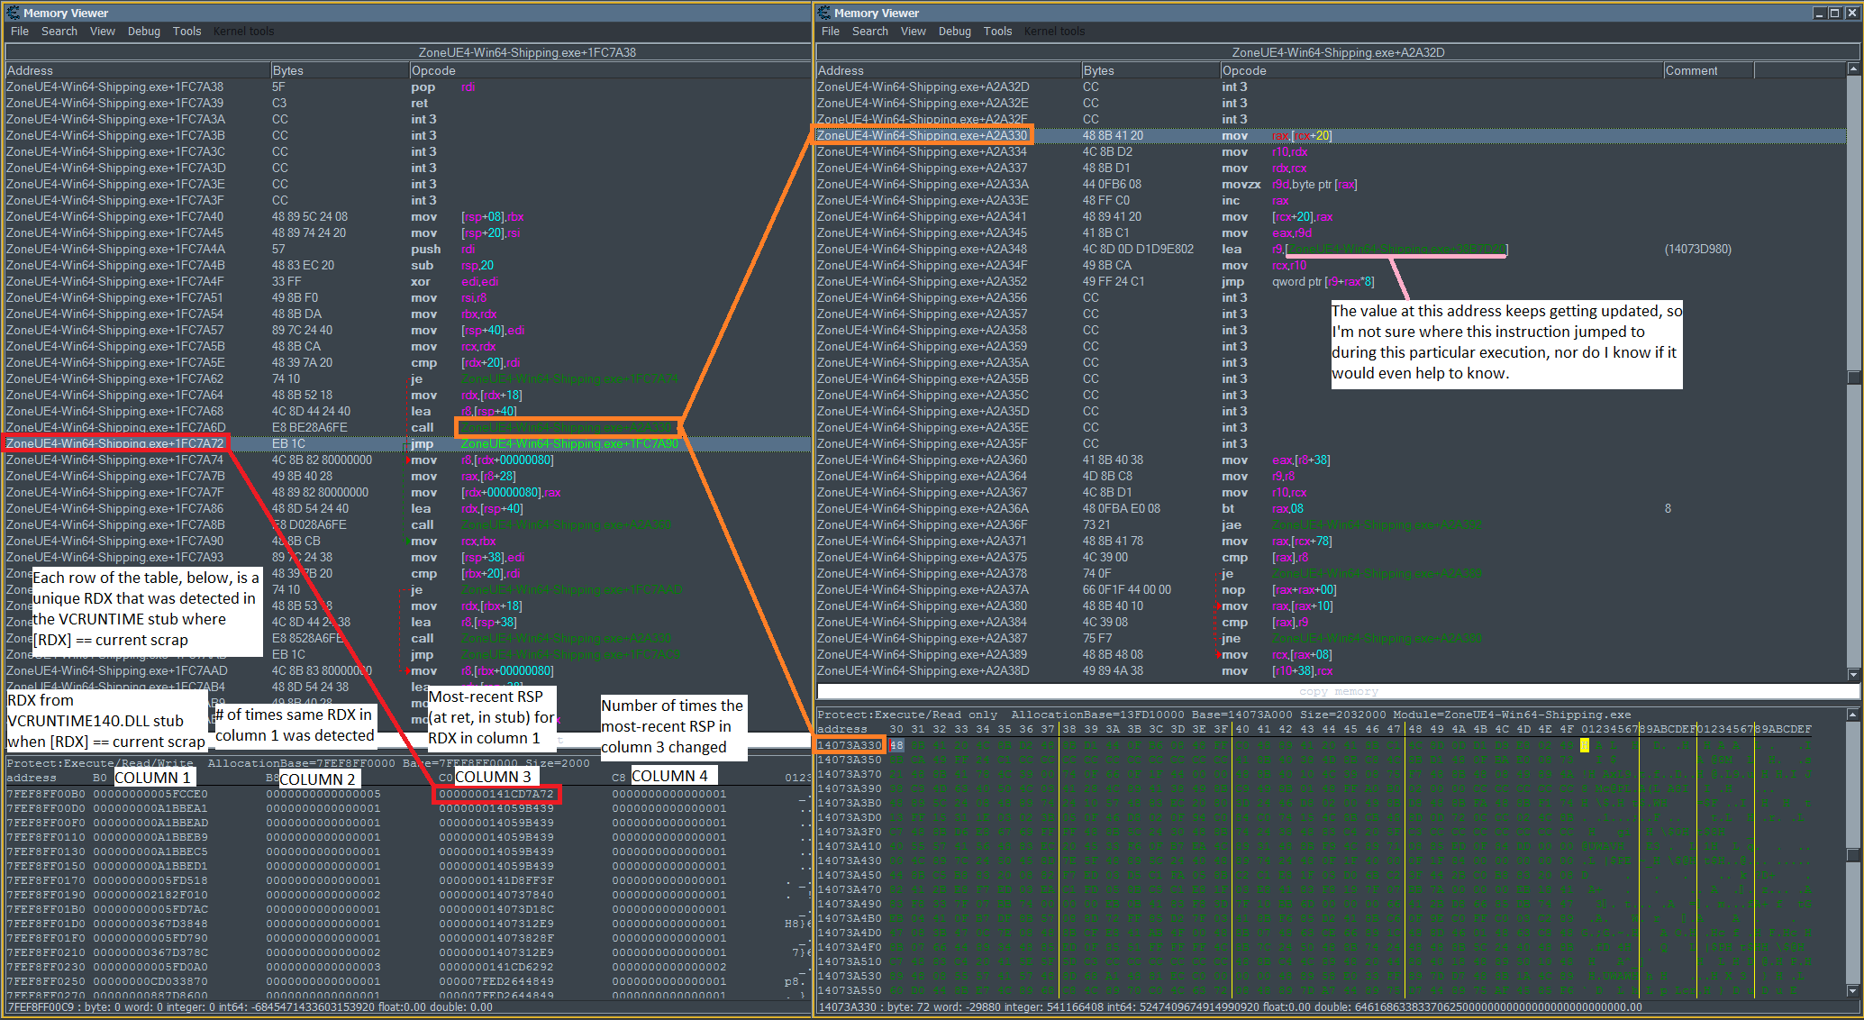1864x1020 pixels.
Task: Open Tools menu in right Memory Viewer
Action: (997, 31)
